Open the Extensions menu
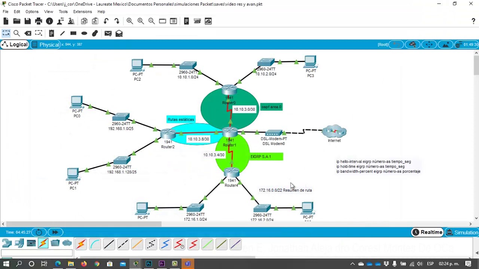This screenshot has height=269, width=479. [82, 12]
